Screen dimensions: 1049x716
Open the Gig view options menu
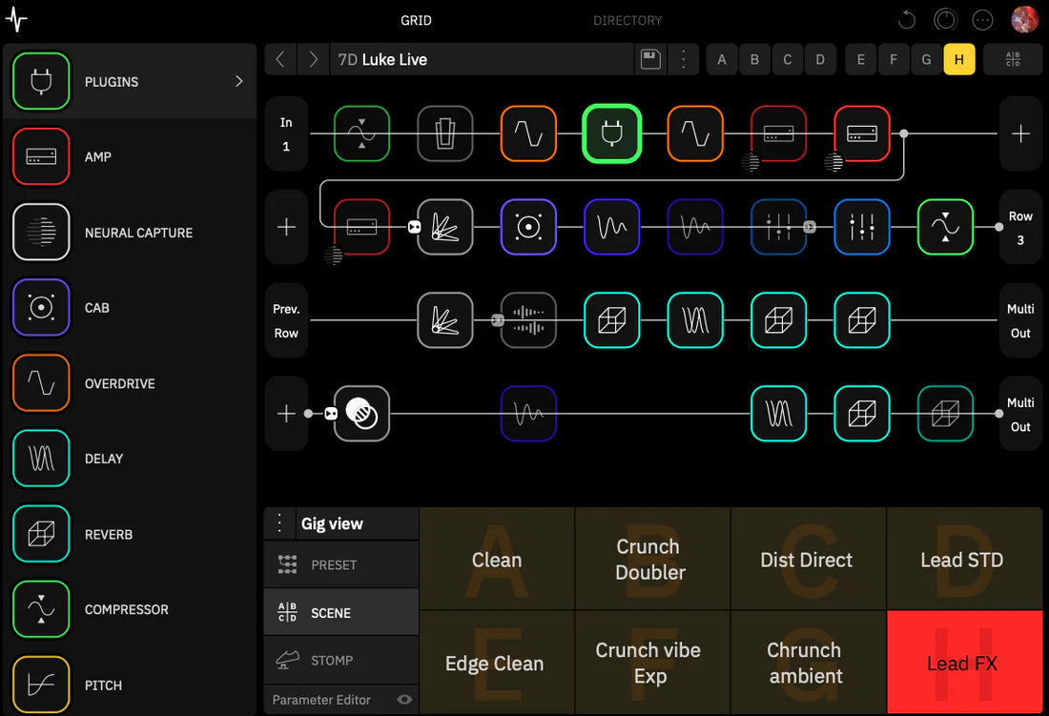pos(278,522)
